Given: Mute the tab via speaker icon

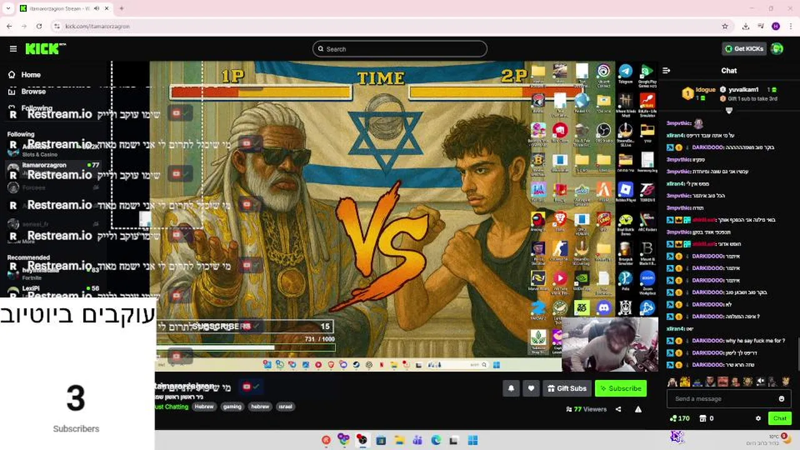Looking at the screenshot, I should coord(97,9).
